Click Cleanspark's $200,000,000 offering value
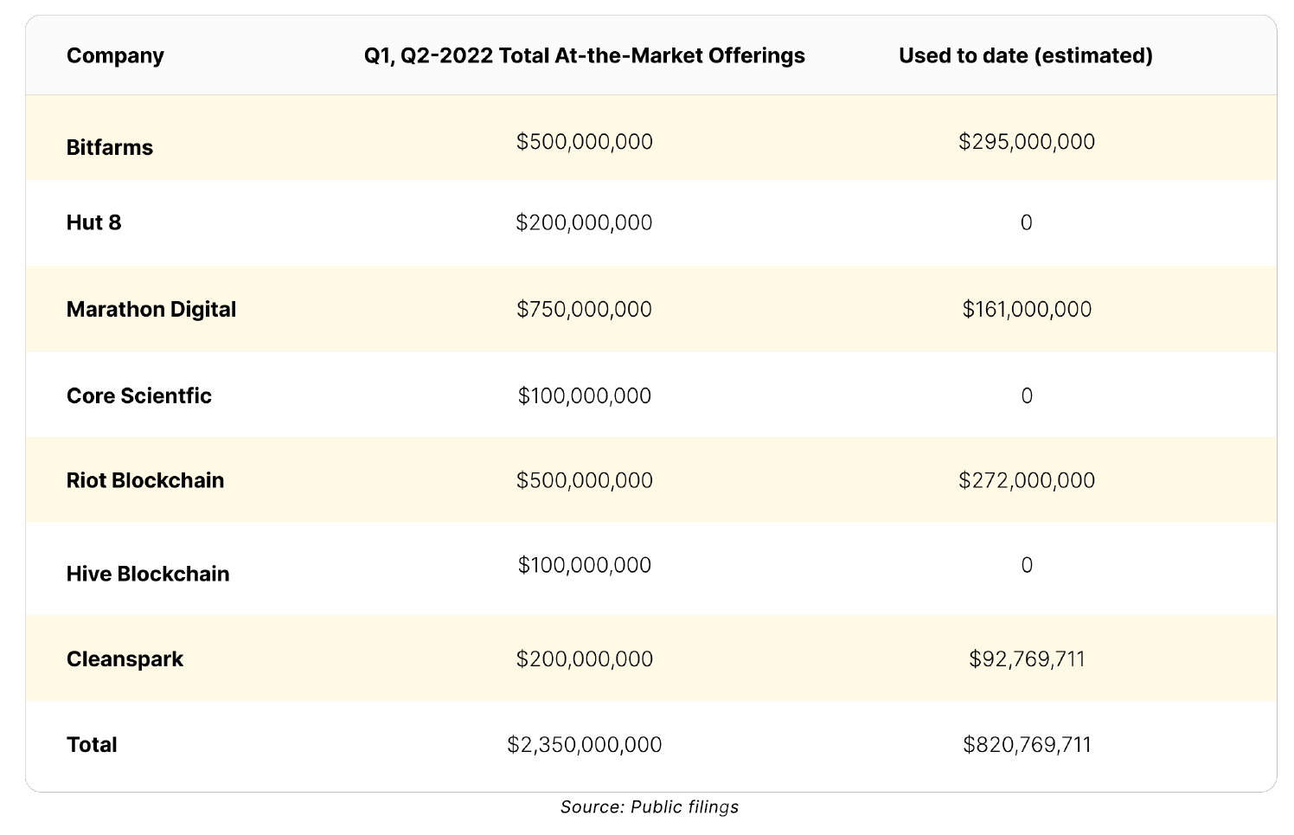The height and width of the screenshot is (835, 1294). pyautogui.click(x=585, y=658)
